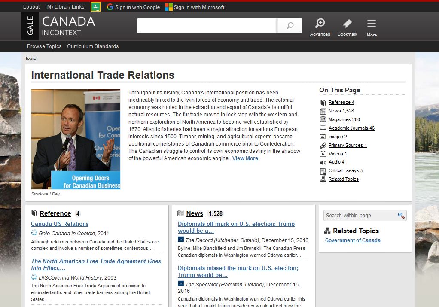Click the Images picture icon
Viewport: 439px width, 307px height.
[323, 137]
